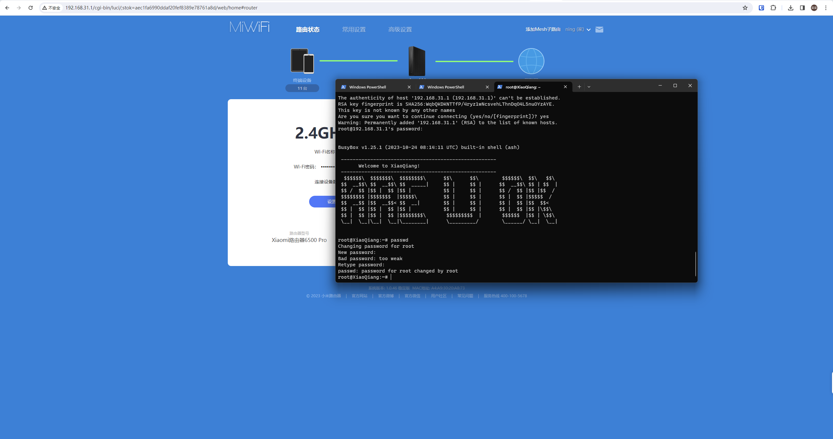The height and width of the screenshot is (439, 833).
Task: Click the 添加Mesh子路由 link
Action: click(543, 30)
